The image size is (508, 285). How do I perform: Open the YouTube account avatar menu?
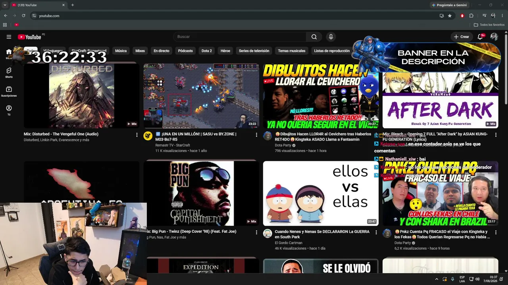pos(494,36)
